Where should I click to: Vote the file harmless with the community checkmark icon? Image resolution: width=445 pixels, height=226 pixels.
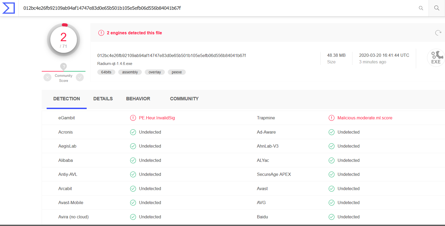coord(80,77)
